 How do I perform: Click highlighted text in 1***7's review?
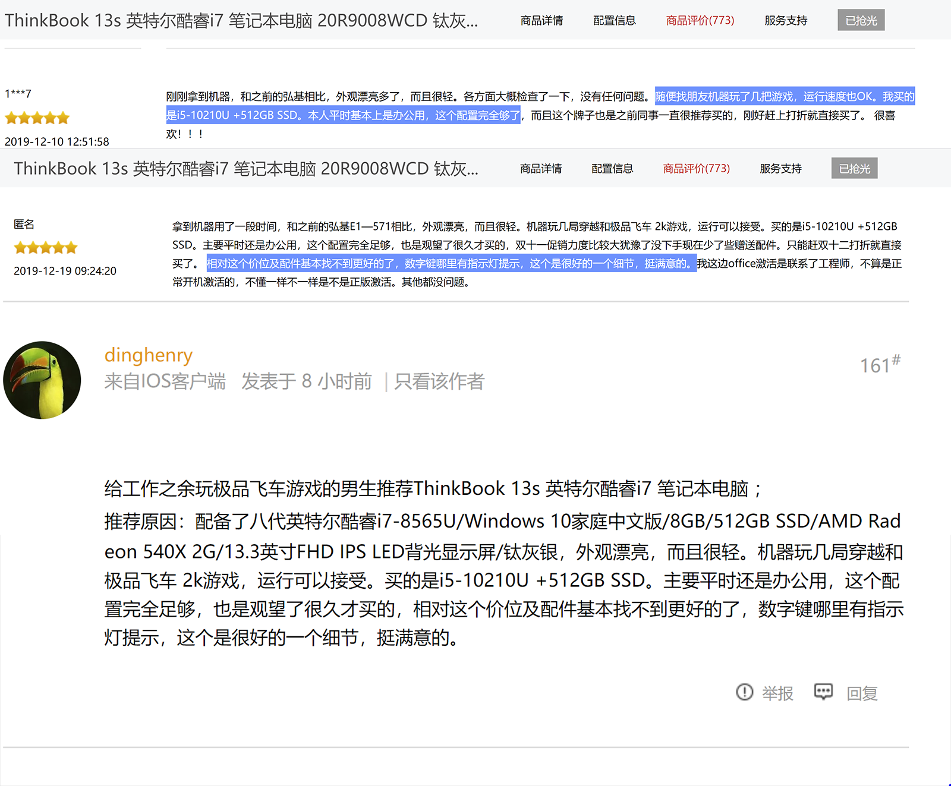pyautogui.click(x=540, y=106)
